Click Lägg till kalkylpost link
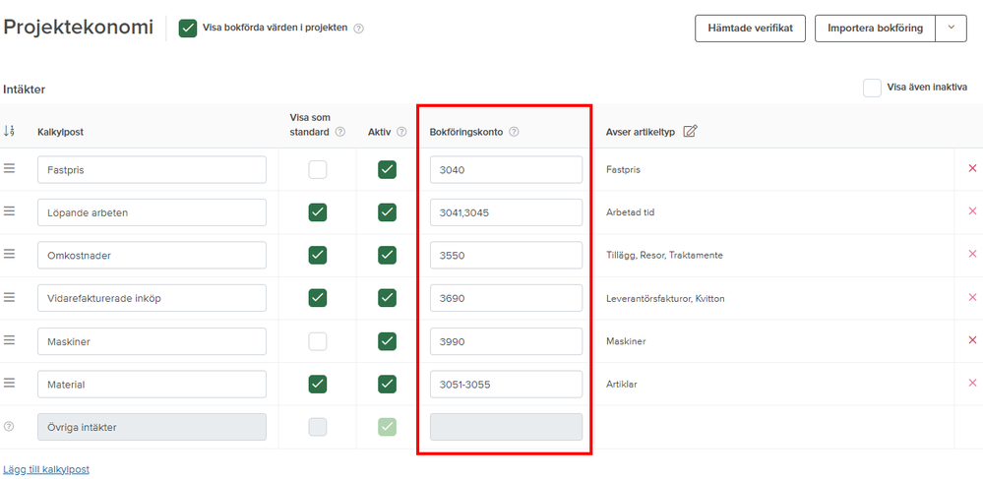 click(46, 469)
